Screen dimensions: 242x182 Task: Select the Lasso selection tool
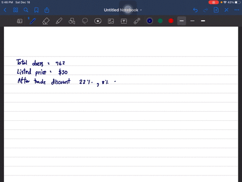coord(85,21)
